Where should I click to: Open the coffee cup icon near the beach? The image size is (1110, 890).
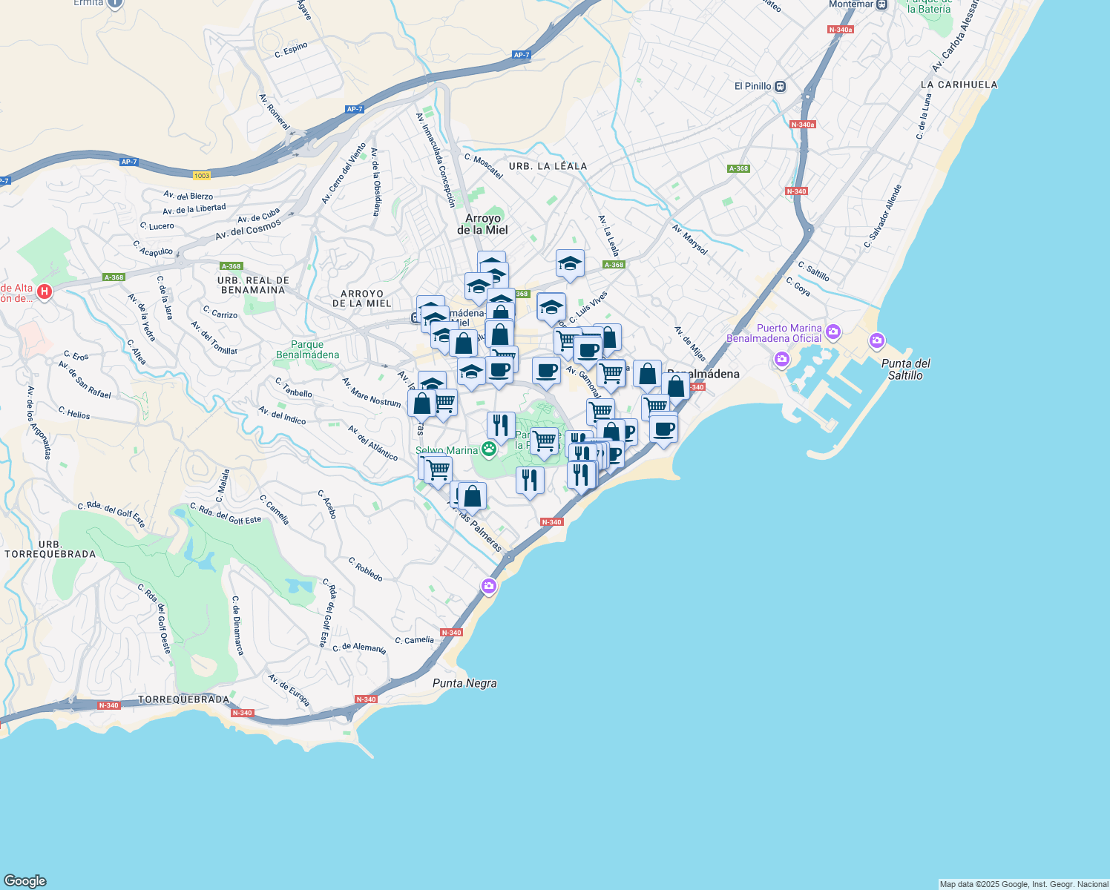tap(663, 428)
